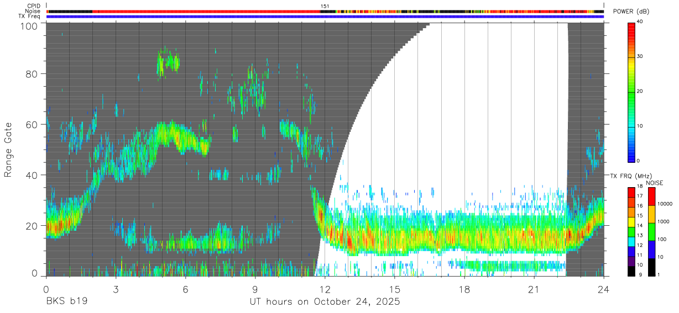Click the 3 UT hour tick label
Screen dimensions: 679x313
(116, 289)
